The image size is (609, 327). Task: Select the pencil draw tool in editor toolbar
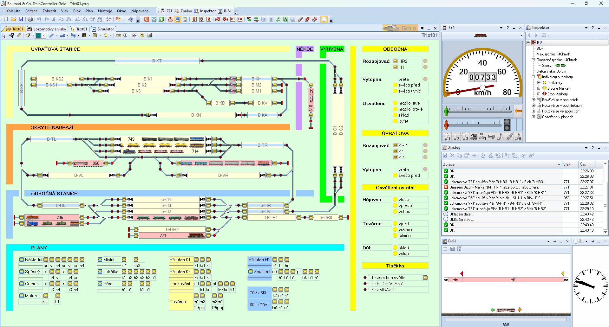[x=19, y=35]
